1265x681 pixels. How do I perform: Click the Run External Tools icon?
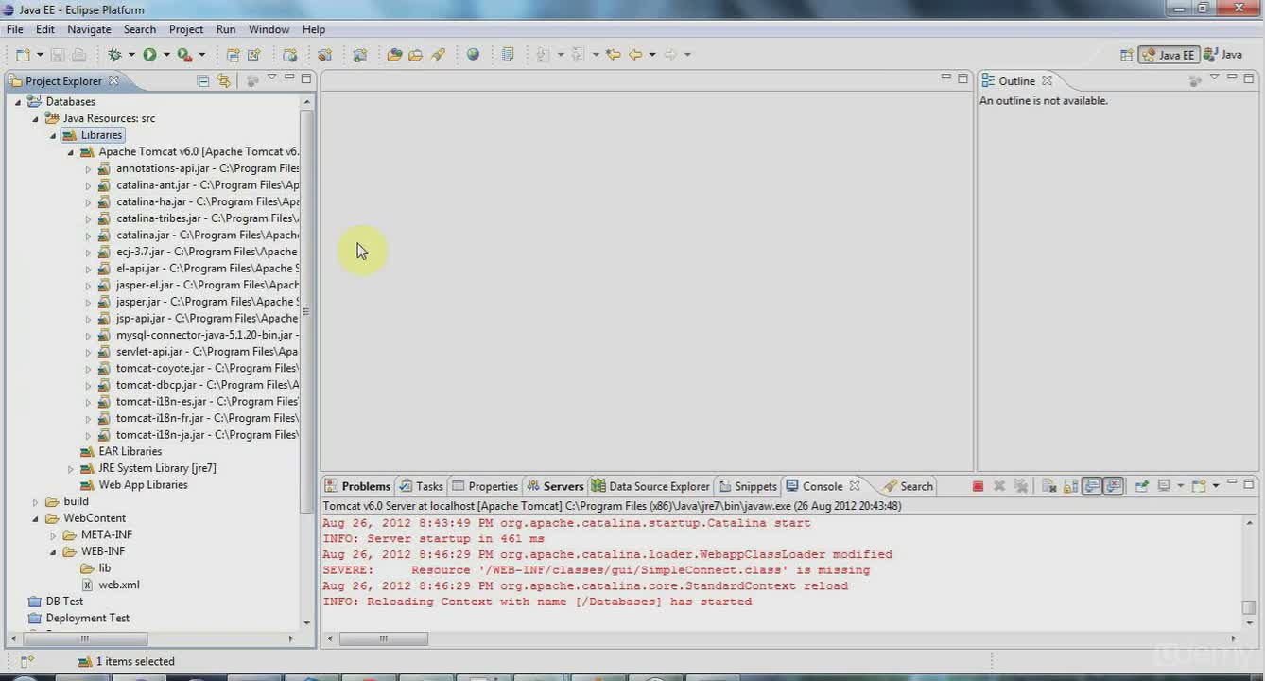coord(184,55)
